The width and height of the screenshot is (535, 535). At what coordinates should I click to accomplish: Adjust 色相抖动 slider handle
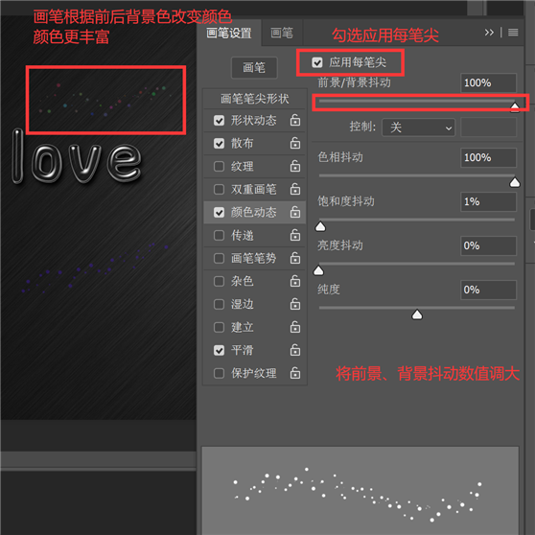pyautogui.click(x=515, y=182)
